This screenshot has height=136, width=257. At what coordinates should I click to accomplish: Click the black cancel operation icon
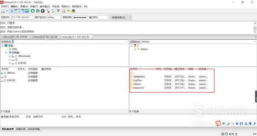pos(43,11)
